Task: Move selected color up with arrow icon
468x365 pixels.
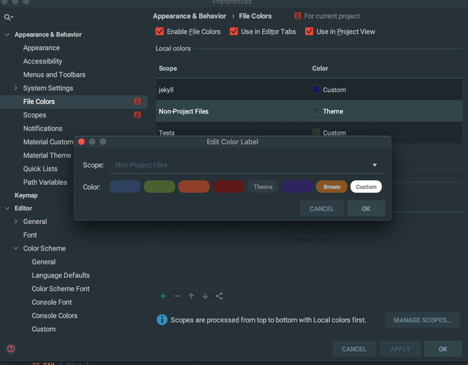Action: (x=191, y=296)
